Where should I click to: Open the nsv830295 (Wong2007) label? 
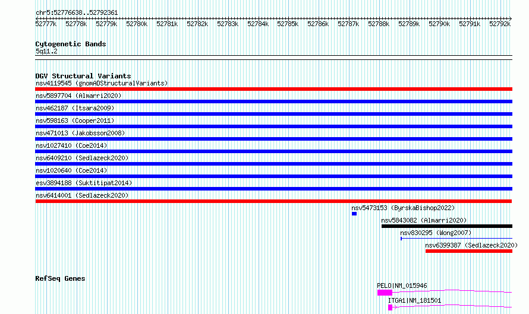click(436, 233)
